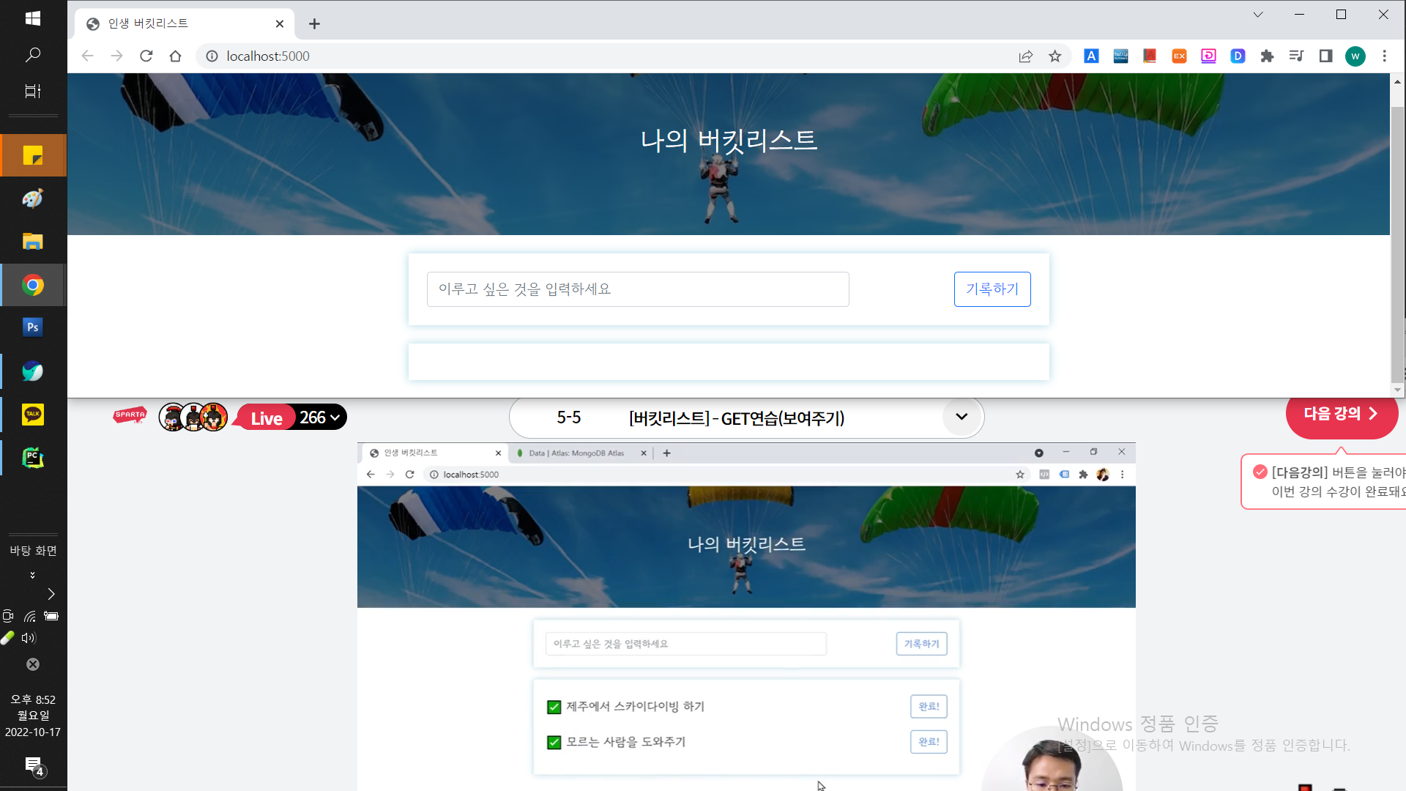Viewport: 1406px width, 791px height.
Task: Expand the 5-5 lecture list dropdown
Action: (x=961, y=417)
